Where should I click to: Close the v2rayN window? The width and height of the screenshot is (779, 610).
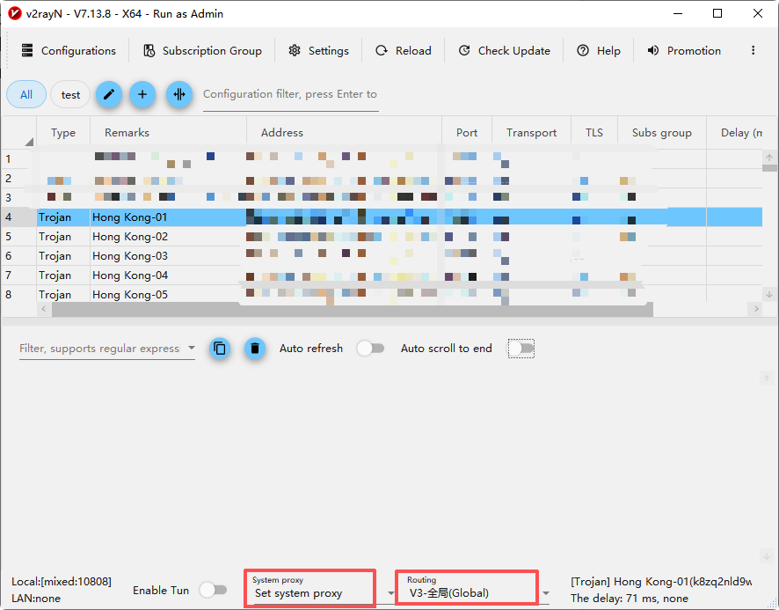[758, 13]
